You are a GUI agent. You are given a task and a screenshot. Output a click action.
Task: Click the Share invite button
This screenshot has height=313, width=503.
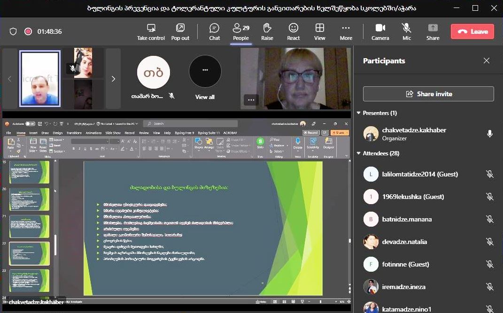point(428,94)
